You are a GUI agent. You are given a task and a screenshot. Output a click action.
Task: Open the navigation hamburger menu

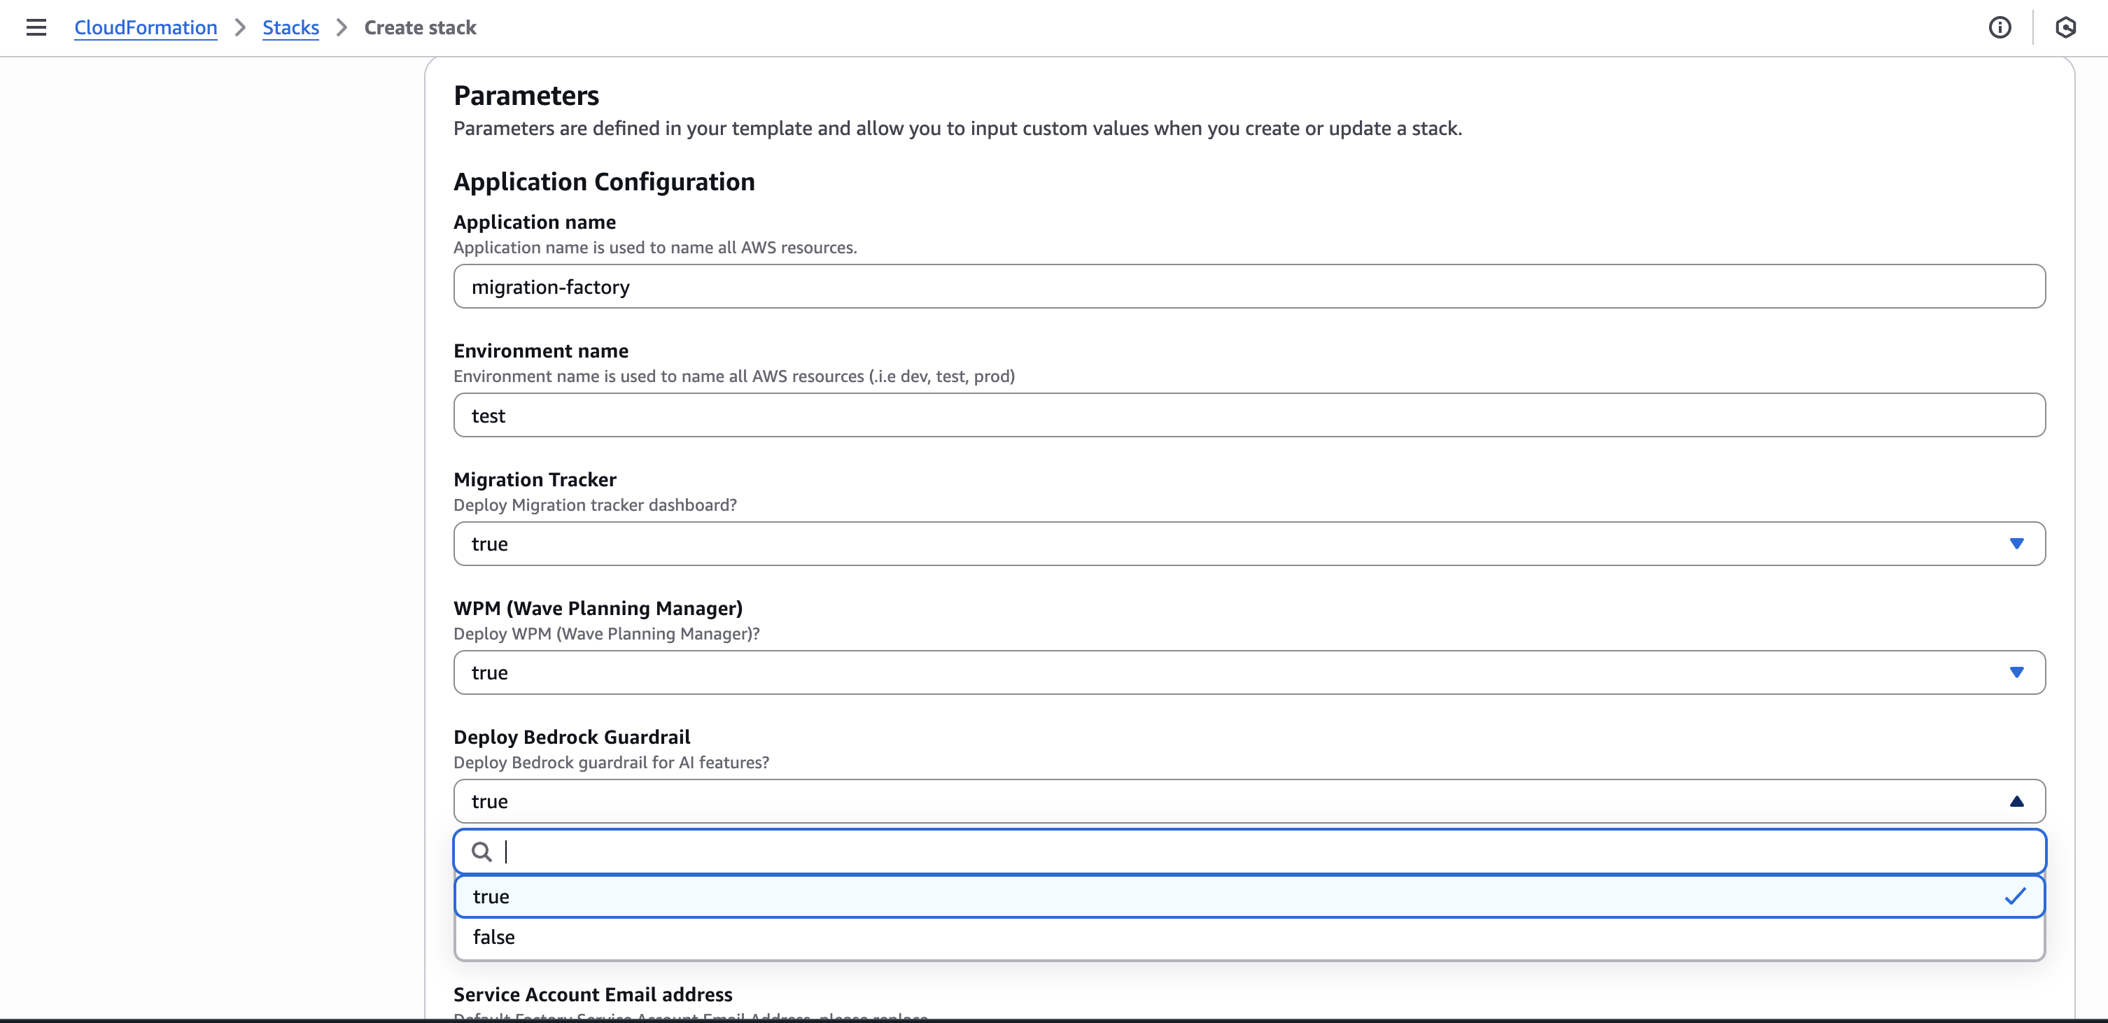coord(36,27)
